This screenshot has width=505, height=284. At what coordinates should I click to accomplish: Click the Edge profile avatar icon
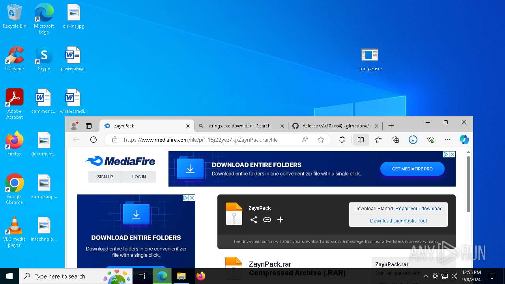tap(74, 126)
